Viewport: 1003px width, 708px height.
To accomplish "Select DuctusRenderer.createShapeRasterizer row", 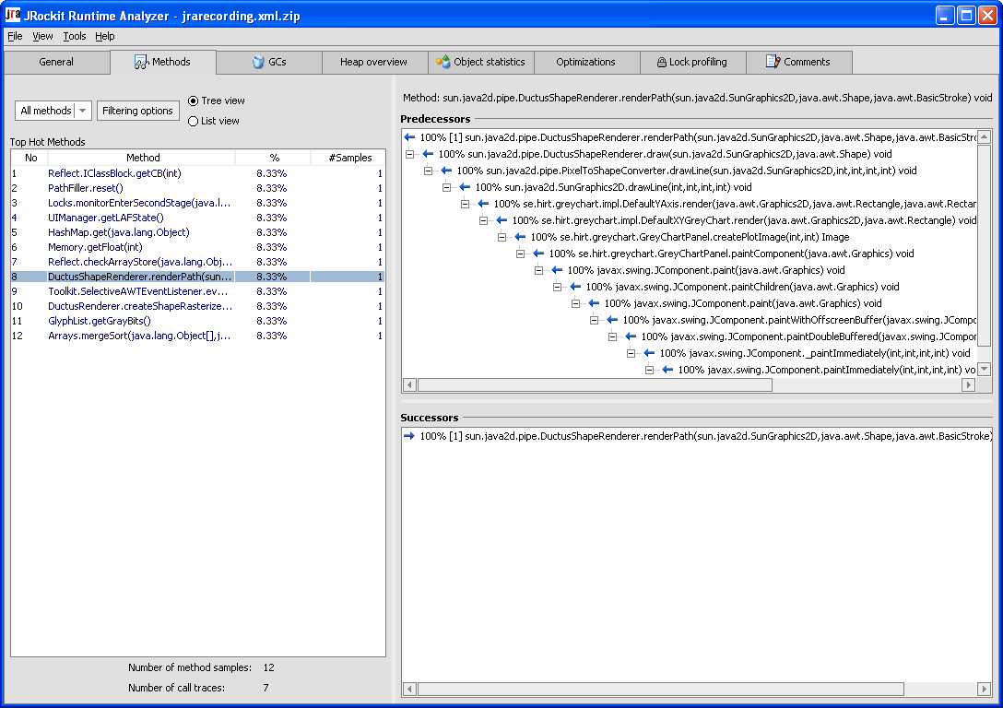I will 197,306.
